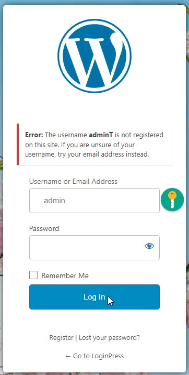
Task: Click the Password label above the field
Action: tap(44, 228)
